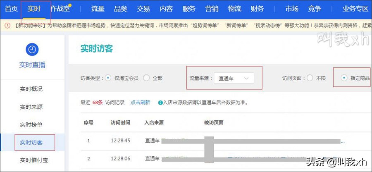The image size is (372, 172).
Task: Click the 序号 column header
Action: [88, 123]
